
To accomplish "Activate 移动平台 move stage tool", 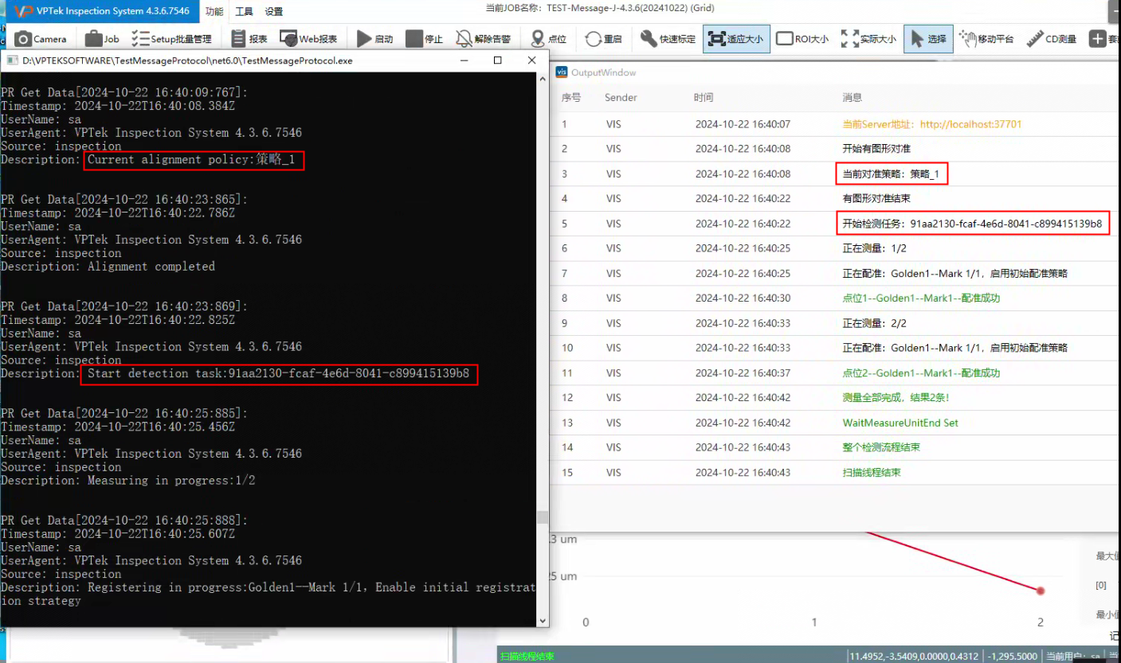I will tap(986, 38).
